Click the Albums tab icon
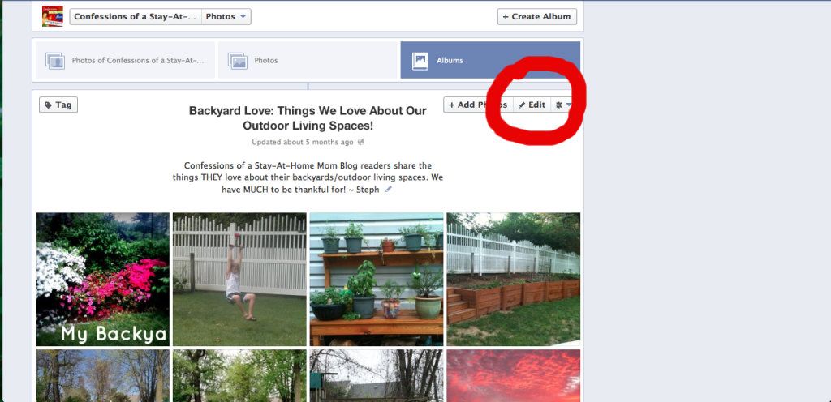831x402 pixels. [x=420, y=60]
